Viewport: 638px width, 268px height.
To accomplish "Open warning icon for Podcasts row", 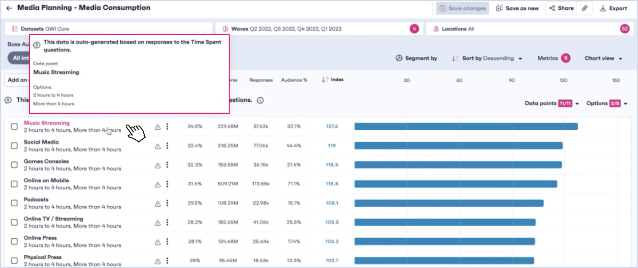I will (x=158, y=203).
